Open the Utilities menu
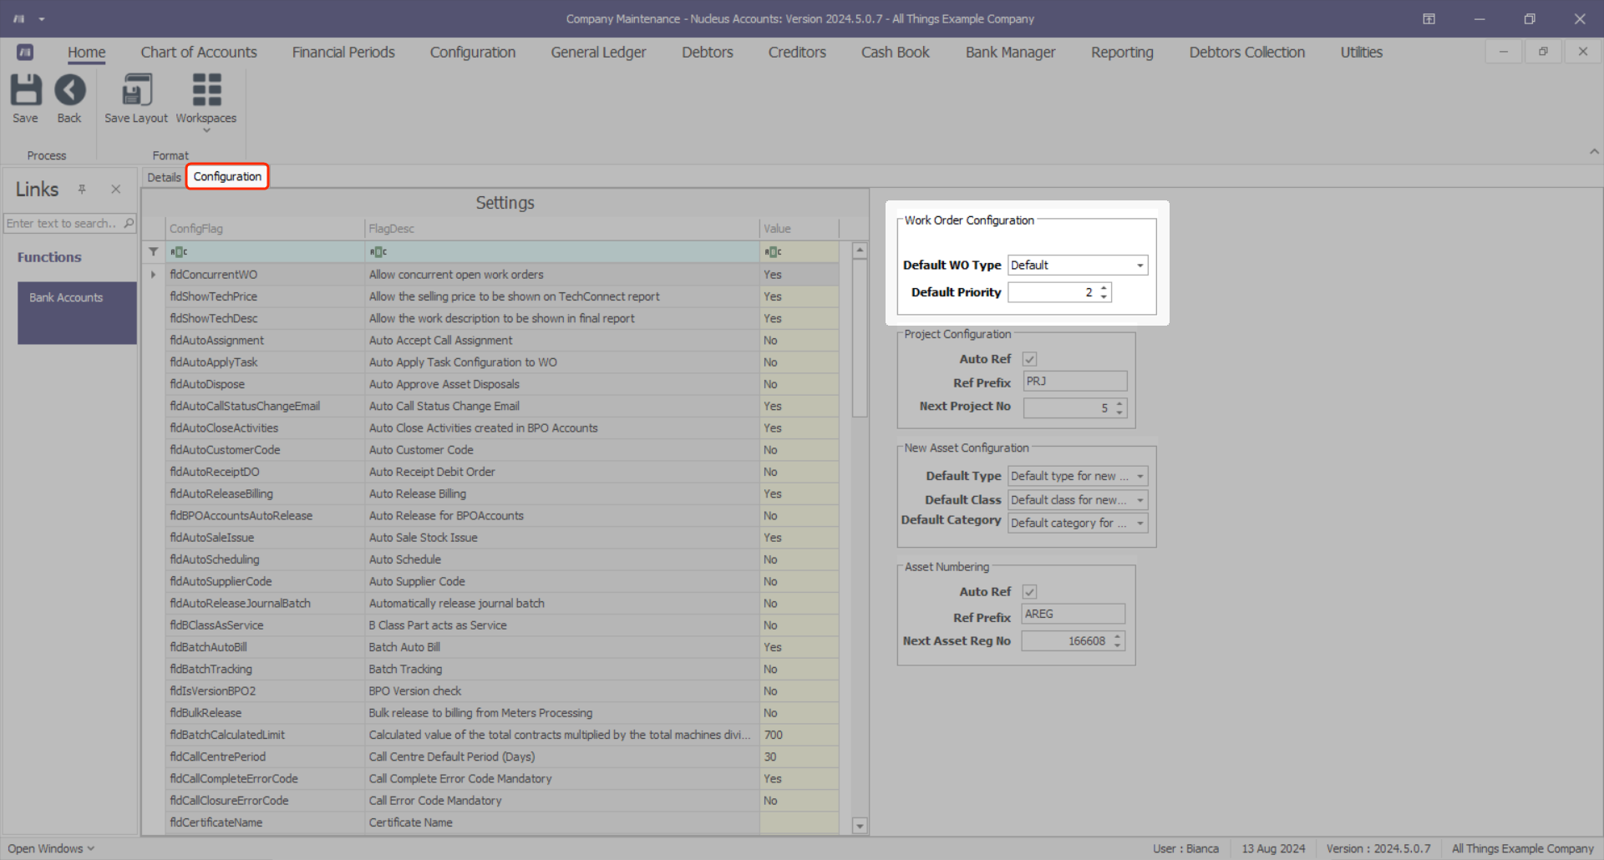Viewport: 1604px width, 860px height. coord(1362,53)
